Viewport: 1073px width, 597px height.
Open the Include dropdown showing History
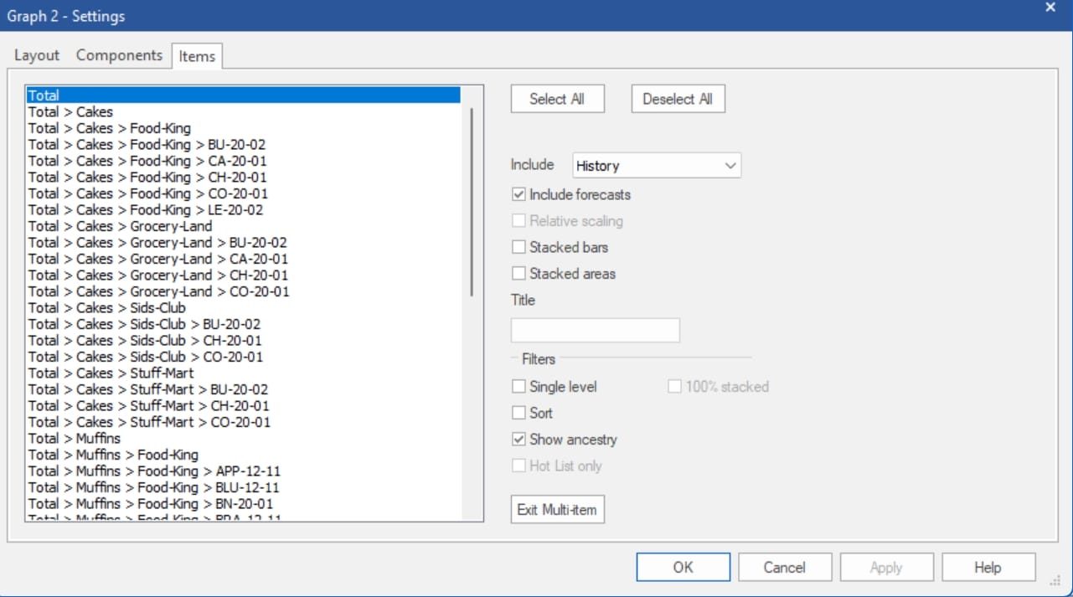pos(656,165)
